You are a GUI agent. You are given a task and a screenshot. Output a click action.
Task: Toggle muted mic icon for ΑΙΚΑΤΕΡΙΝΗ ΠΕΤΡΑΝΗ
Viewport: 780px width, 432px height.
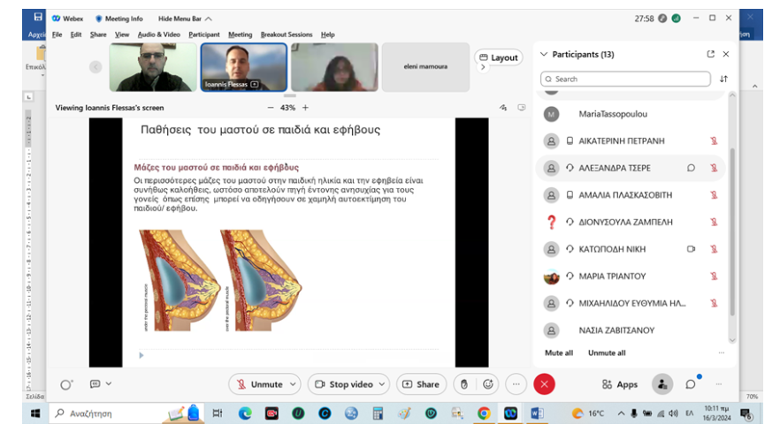(x=713, y=140)
